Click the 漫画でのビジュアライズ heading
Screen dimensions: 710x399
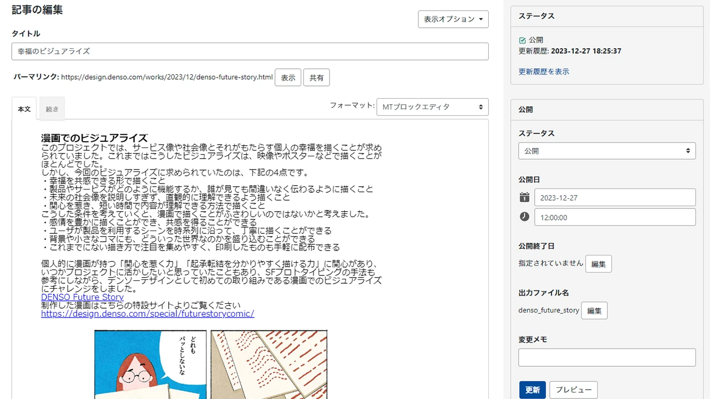tap(94, 138)
